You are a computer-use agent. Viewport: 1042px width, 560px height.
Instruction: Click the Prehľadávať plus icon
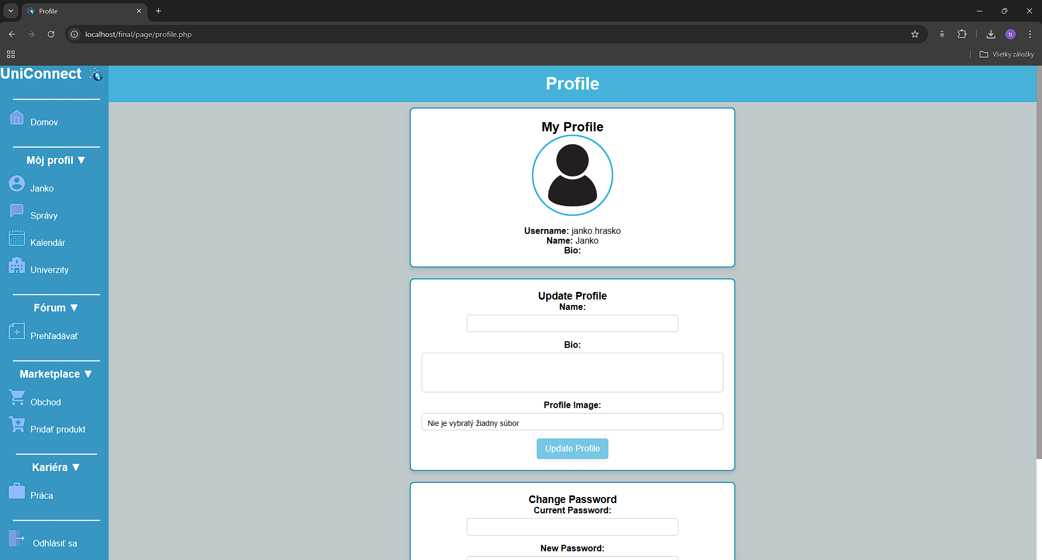tap(17, 331)
